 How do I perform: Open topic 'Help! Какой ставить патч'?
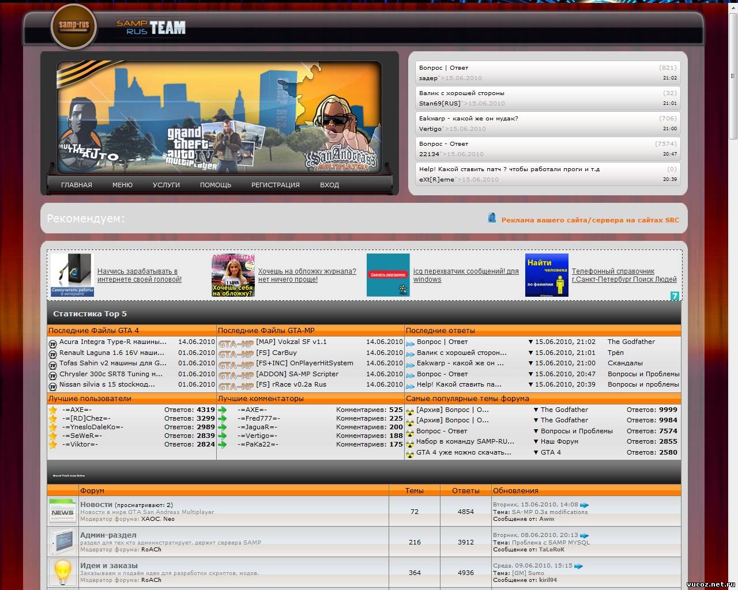click(509, 169)
